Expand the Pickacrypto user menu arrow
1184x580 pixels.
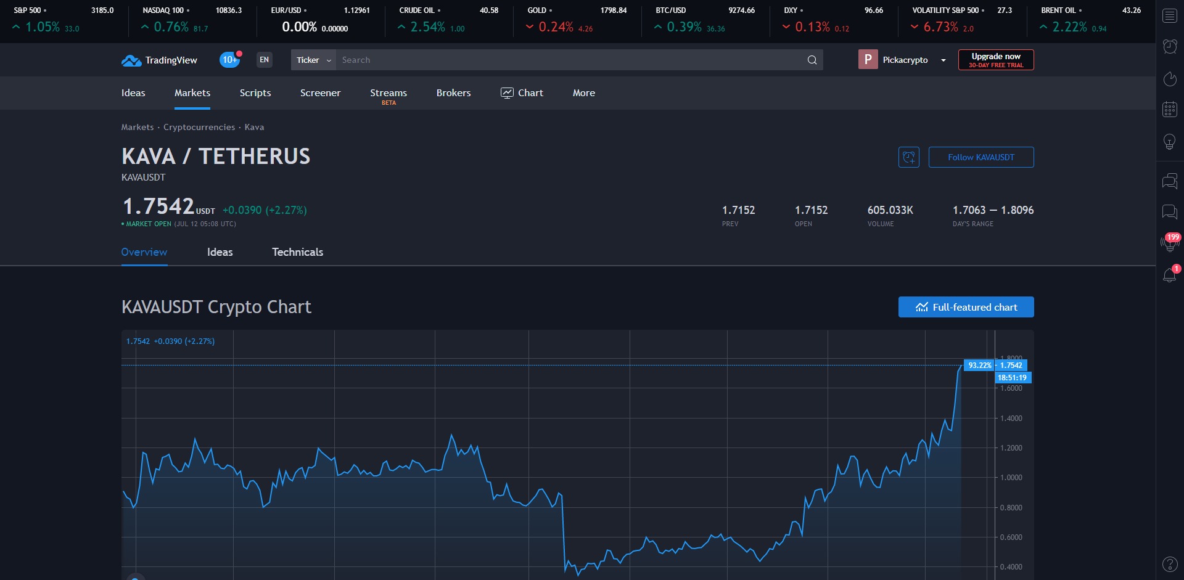[943, 60]
